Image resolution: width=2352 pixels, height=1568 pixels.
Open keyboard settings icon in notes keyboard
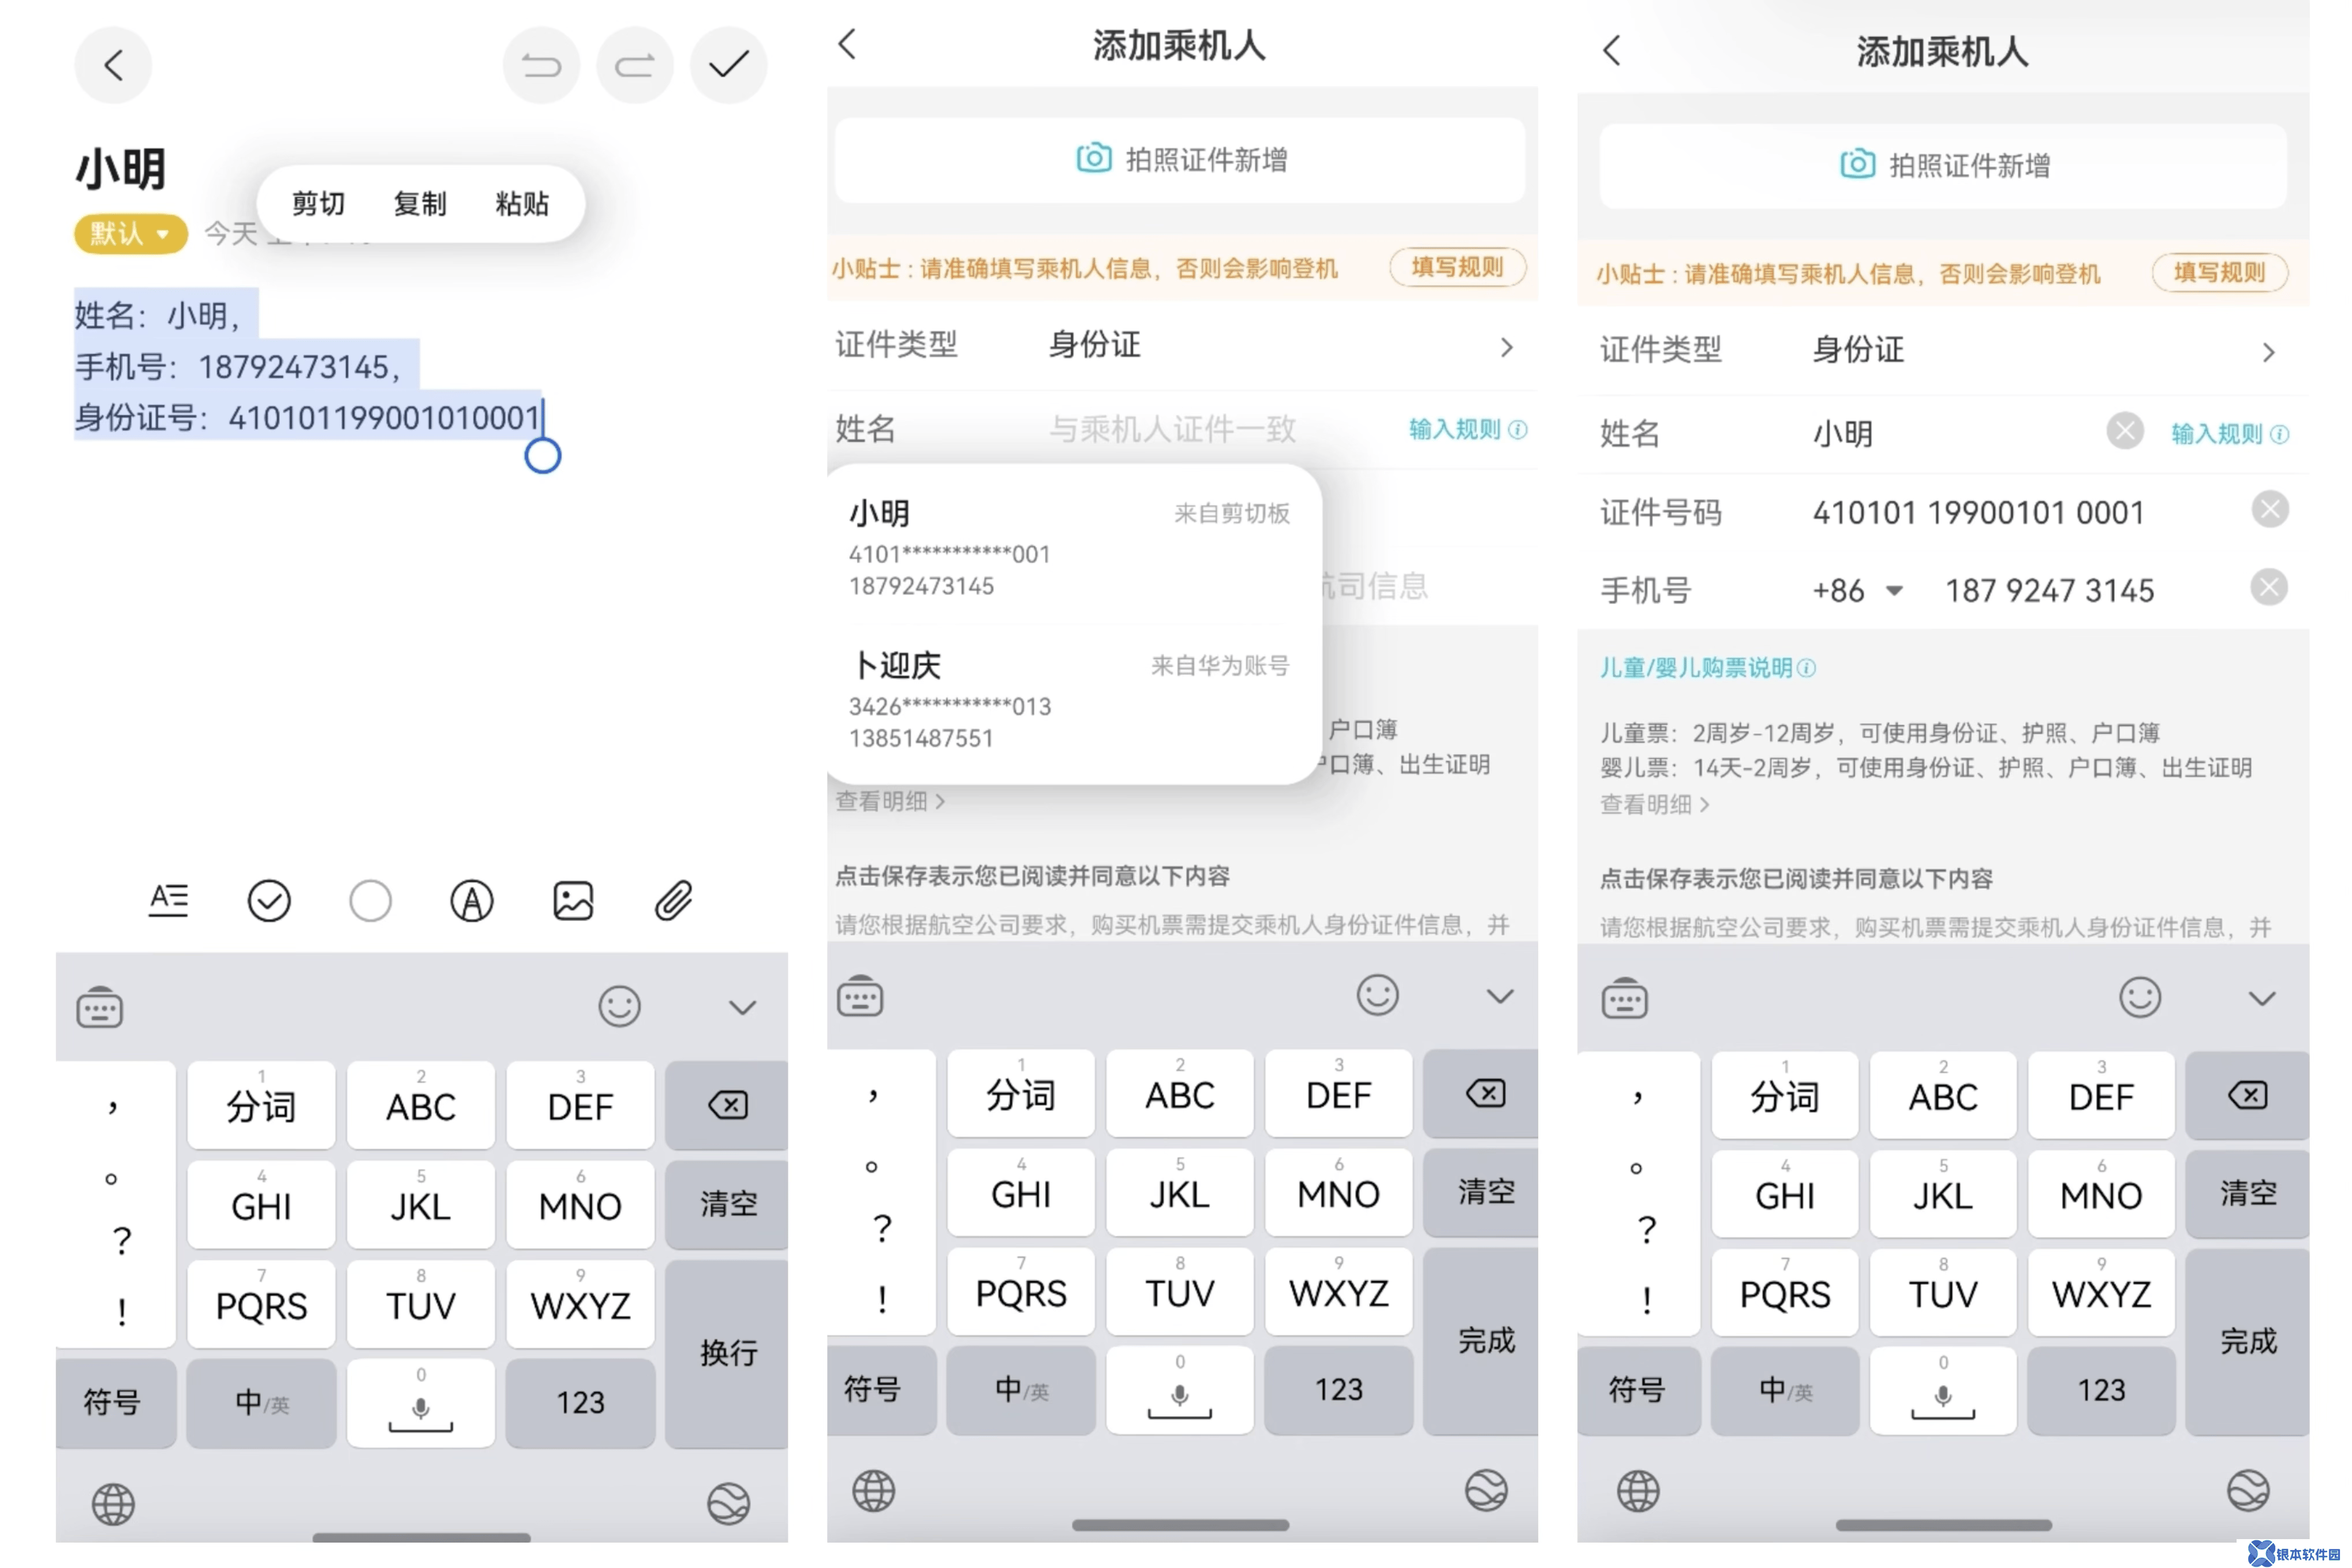(x=100, y=1007)
